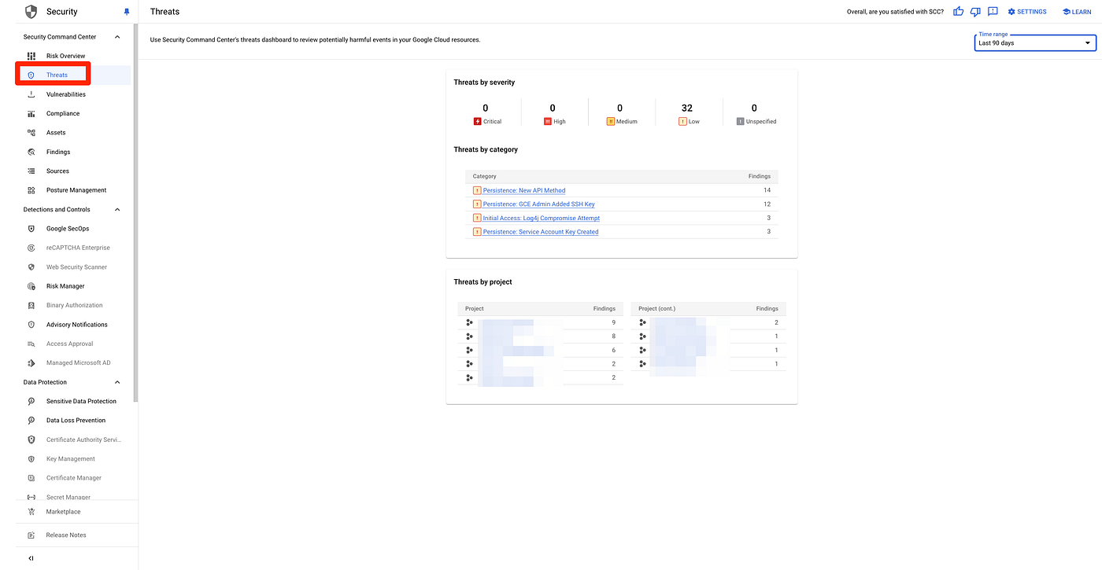Click the reCAPTCHA Enterprise icon

click(x=31, y=248)
